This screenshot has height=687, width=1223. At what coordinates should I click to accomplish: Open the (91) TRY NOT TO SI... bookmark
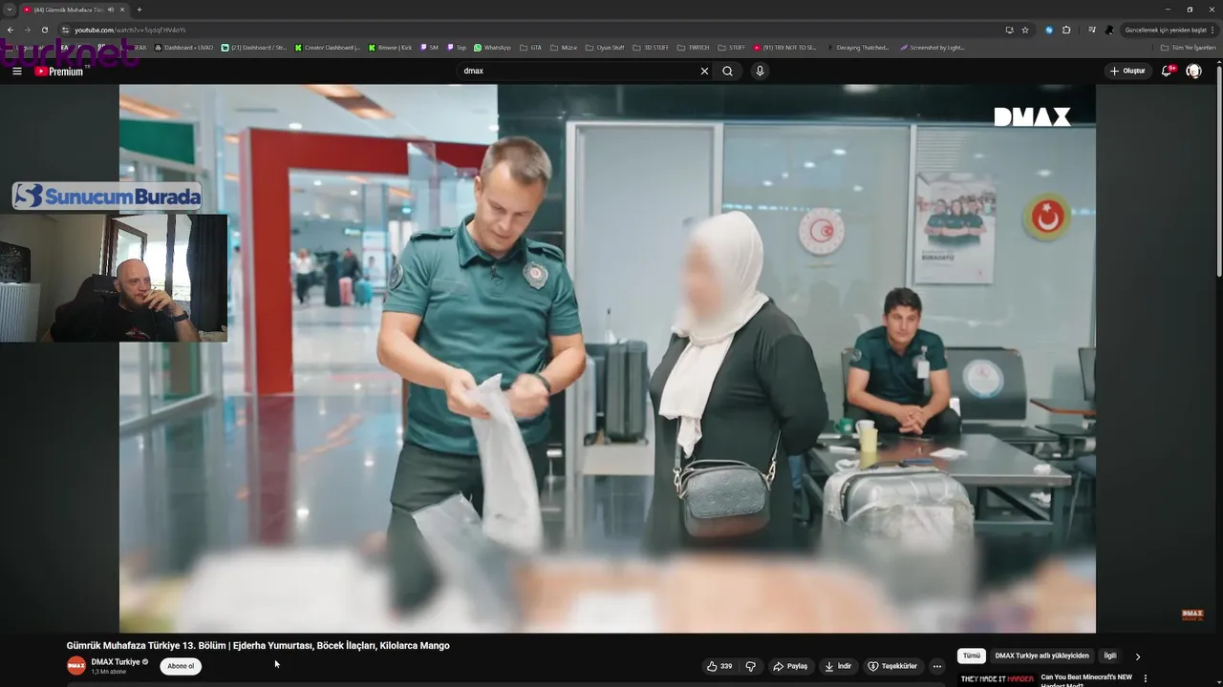pyautogui.click(x=785, y=47)
